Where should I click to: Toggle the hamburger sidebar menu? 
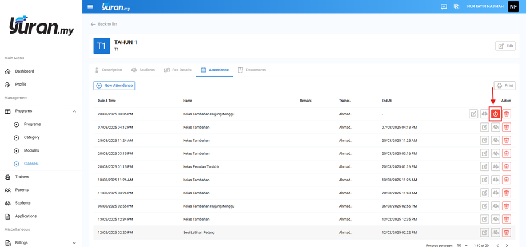[x=90, y=7]
